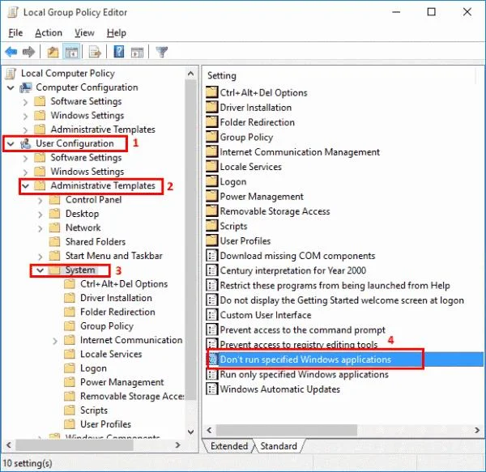The height and width of the screenshot is (472, 486).
Task: Click the Setting pane scroll right arrow
Action: (x=477, y=430)
